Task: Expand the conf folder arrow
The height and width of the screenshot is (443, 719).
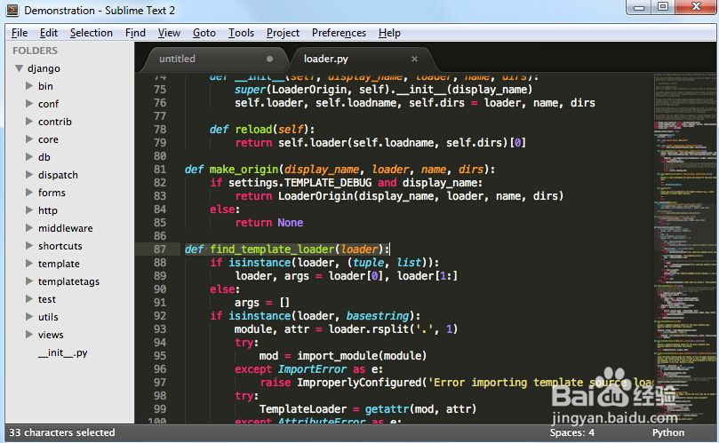Action: (x=29, y=104)
